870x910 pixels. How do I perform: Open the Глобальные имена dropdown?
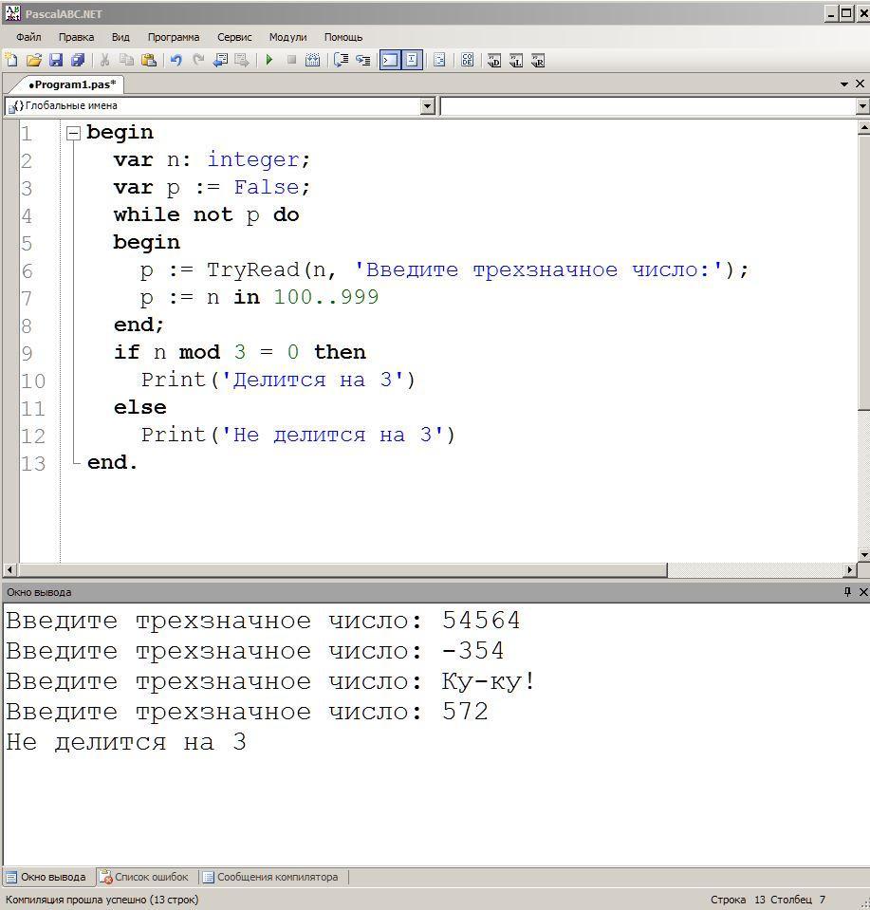coord(427,106)
